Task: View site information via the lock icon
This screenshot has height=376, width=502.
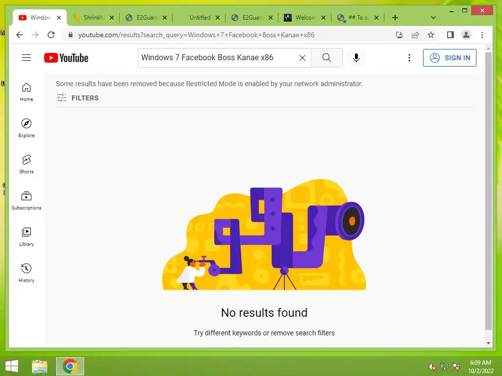Action: point(71,35)
